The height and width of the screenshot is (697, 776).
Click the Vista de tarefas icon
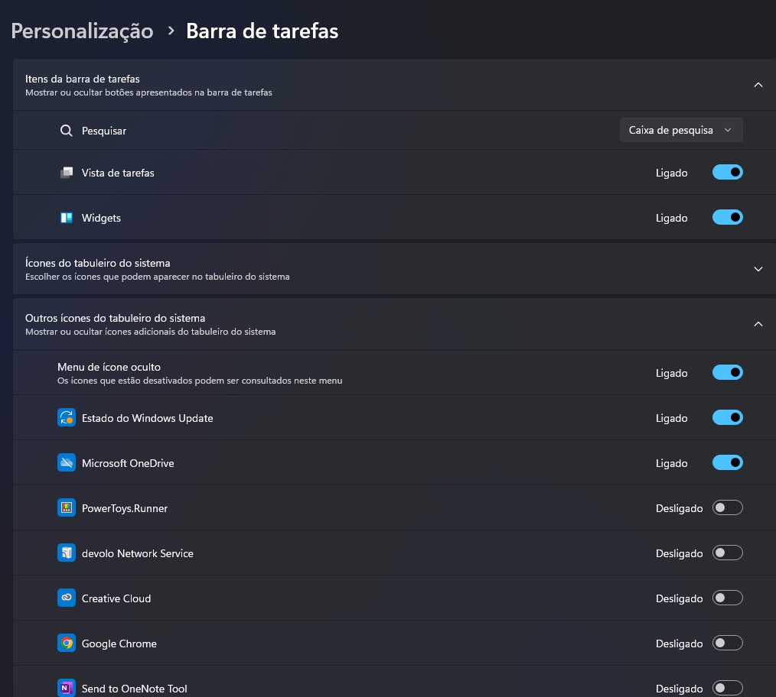click(67, 173)
